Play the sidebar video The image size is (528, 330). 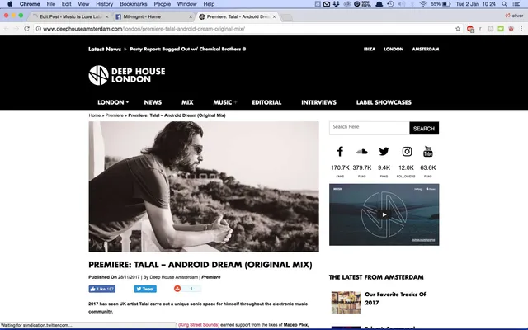coord(384,214)
